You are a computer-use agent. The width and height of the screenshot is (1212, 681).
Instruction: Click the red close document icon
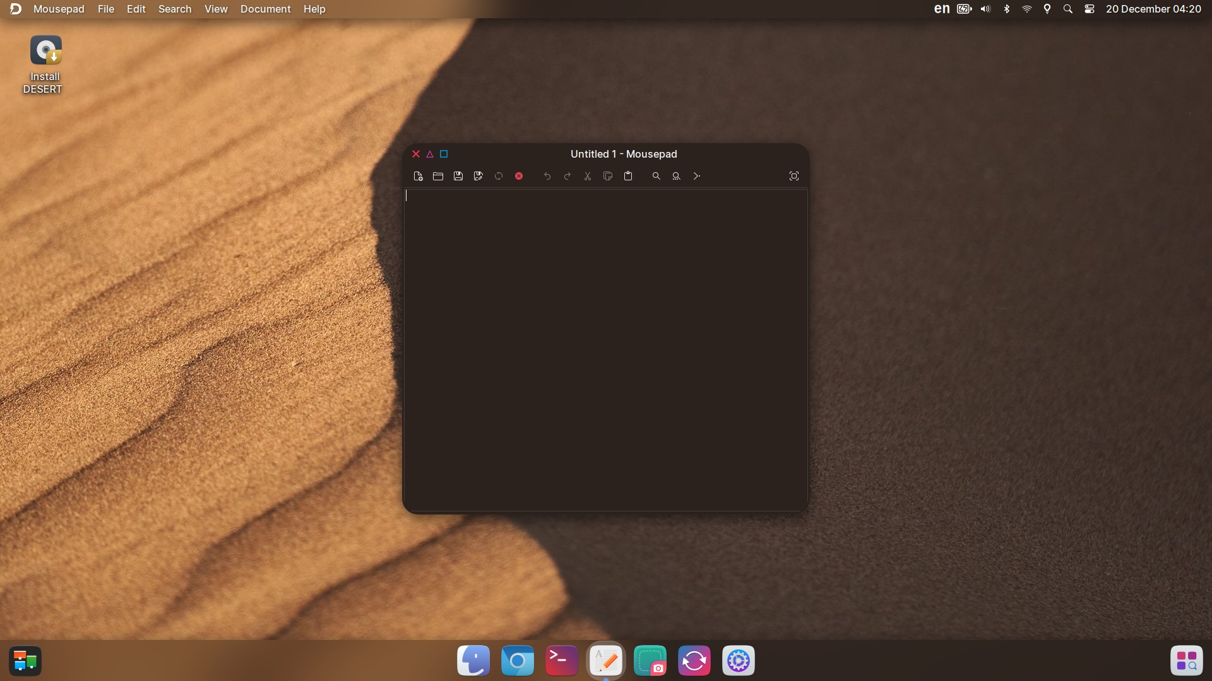pos(519,176)
